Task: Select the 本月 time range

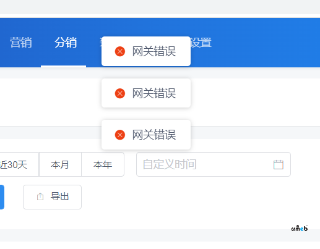Action: (60, 164)
